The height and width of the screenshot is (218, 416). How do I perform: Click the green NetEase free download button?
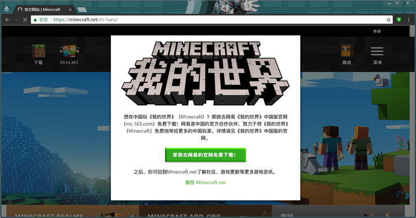pyautogui.click(x=205, y=155)
